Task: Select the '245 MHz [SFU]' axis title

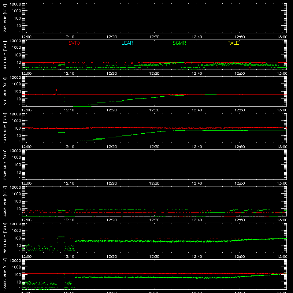Action: coord(5,18)
